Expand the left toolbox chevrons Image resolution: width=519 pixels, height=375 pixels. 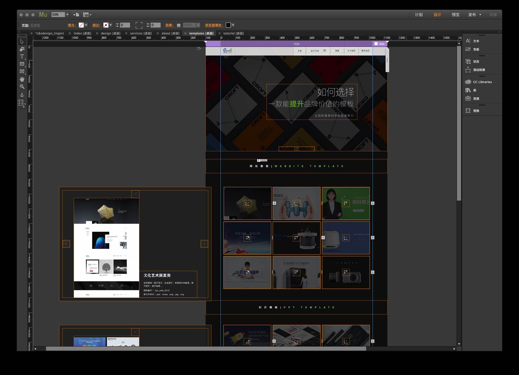click(19, 32)
